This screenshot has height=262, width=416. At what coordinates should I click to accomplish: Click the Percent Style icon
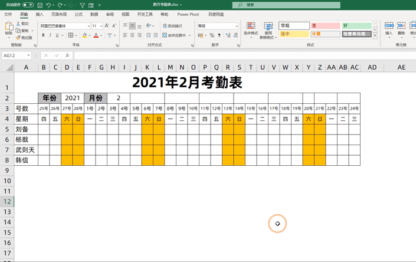point(212,35)
